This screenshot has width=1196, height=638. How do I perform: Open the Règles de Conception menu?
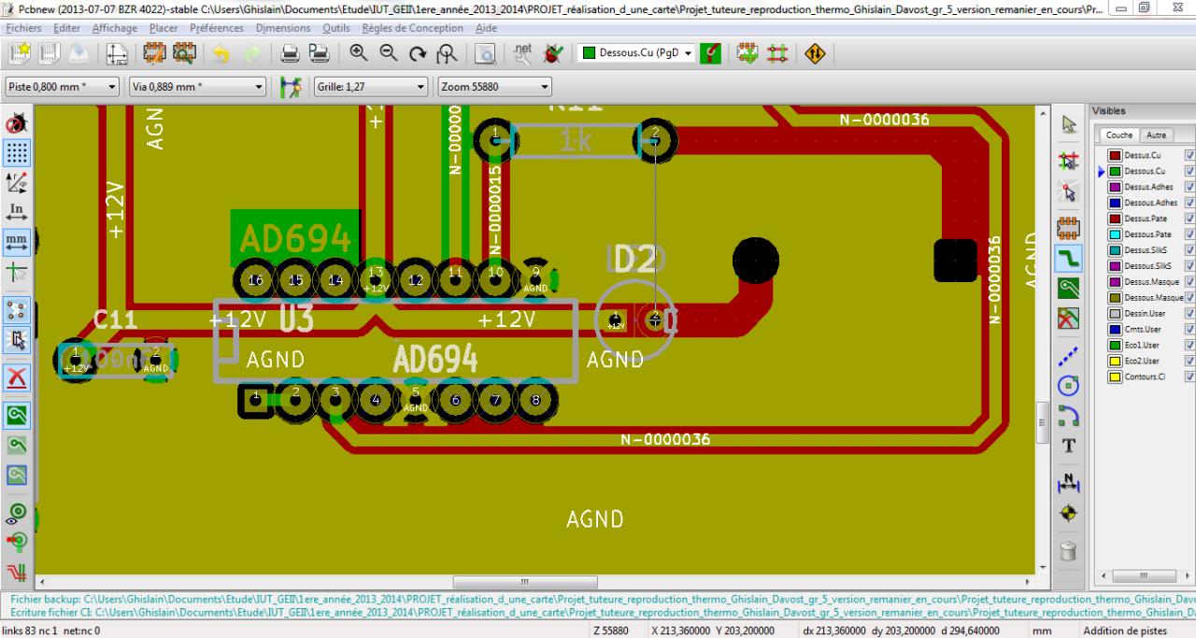415,28
